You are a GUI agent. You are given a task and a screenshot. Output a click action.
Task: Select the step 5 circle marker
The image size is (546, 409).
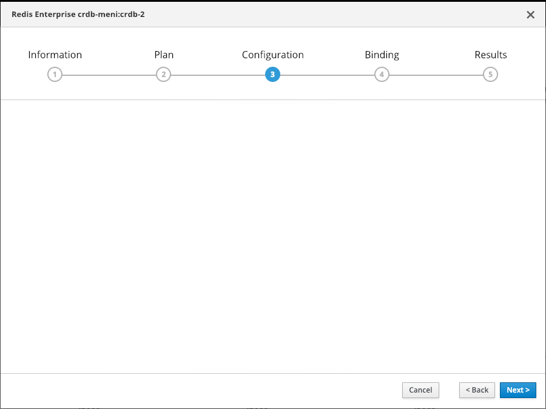[x=490, y=75]
